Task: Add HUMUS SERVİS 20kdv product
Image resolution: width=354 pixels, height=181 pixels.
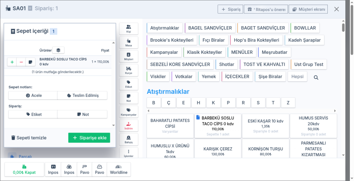Action: click(313, 126)
